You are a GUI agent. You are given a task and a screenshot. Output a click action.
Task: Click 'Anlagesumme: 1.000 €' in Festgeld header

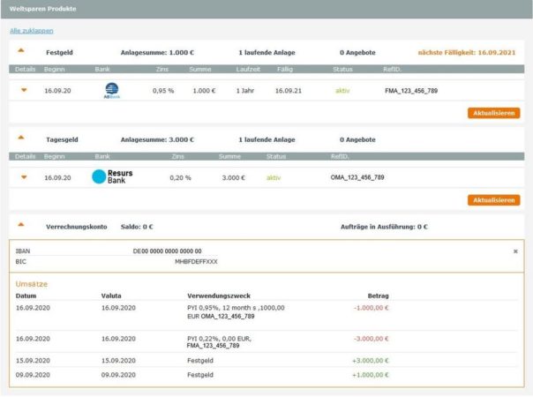coord(157,53)
